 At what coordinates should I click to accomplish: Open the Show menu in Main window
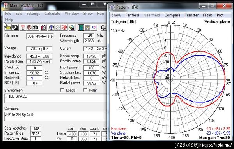pyautogui.click(x=88, y=14)
